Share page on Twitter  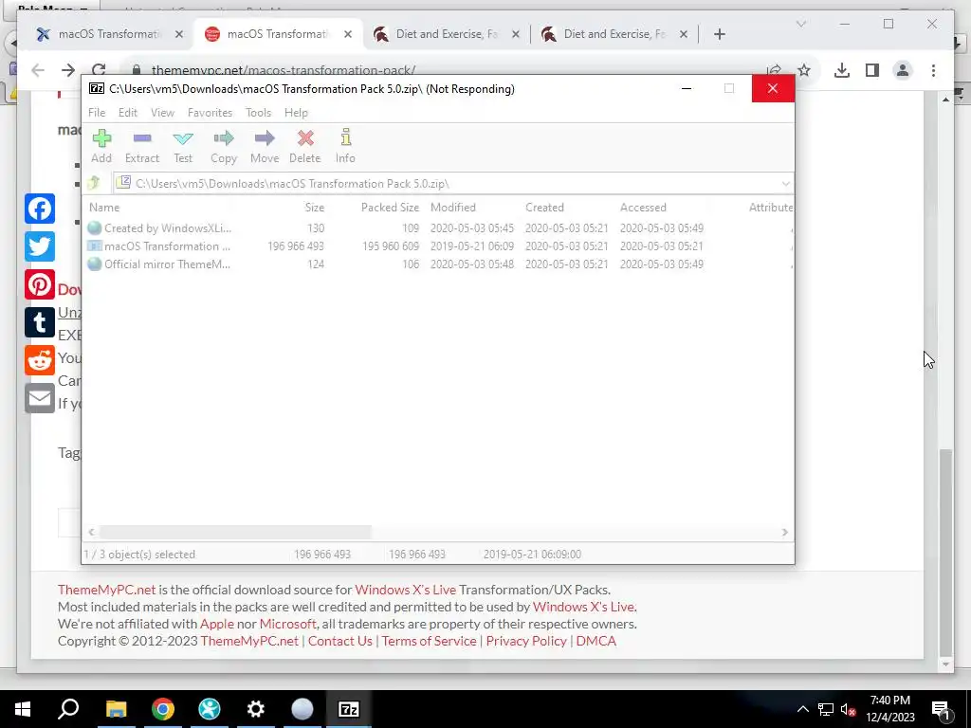point(40,246)
